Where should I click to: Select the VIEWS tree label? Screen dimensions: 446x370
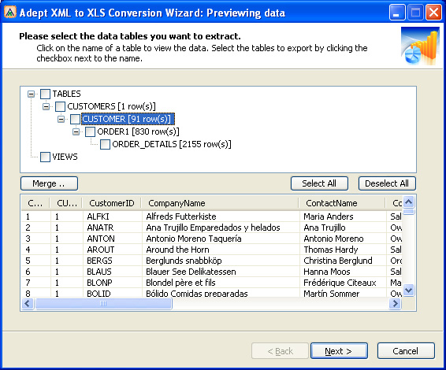(65, 157)
